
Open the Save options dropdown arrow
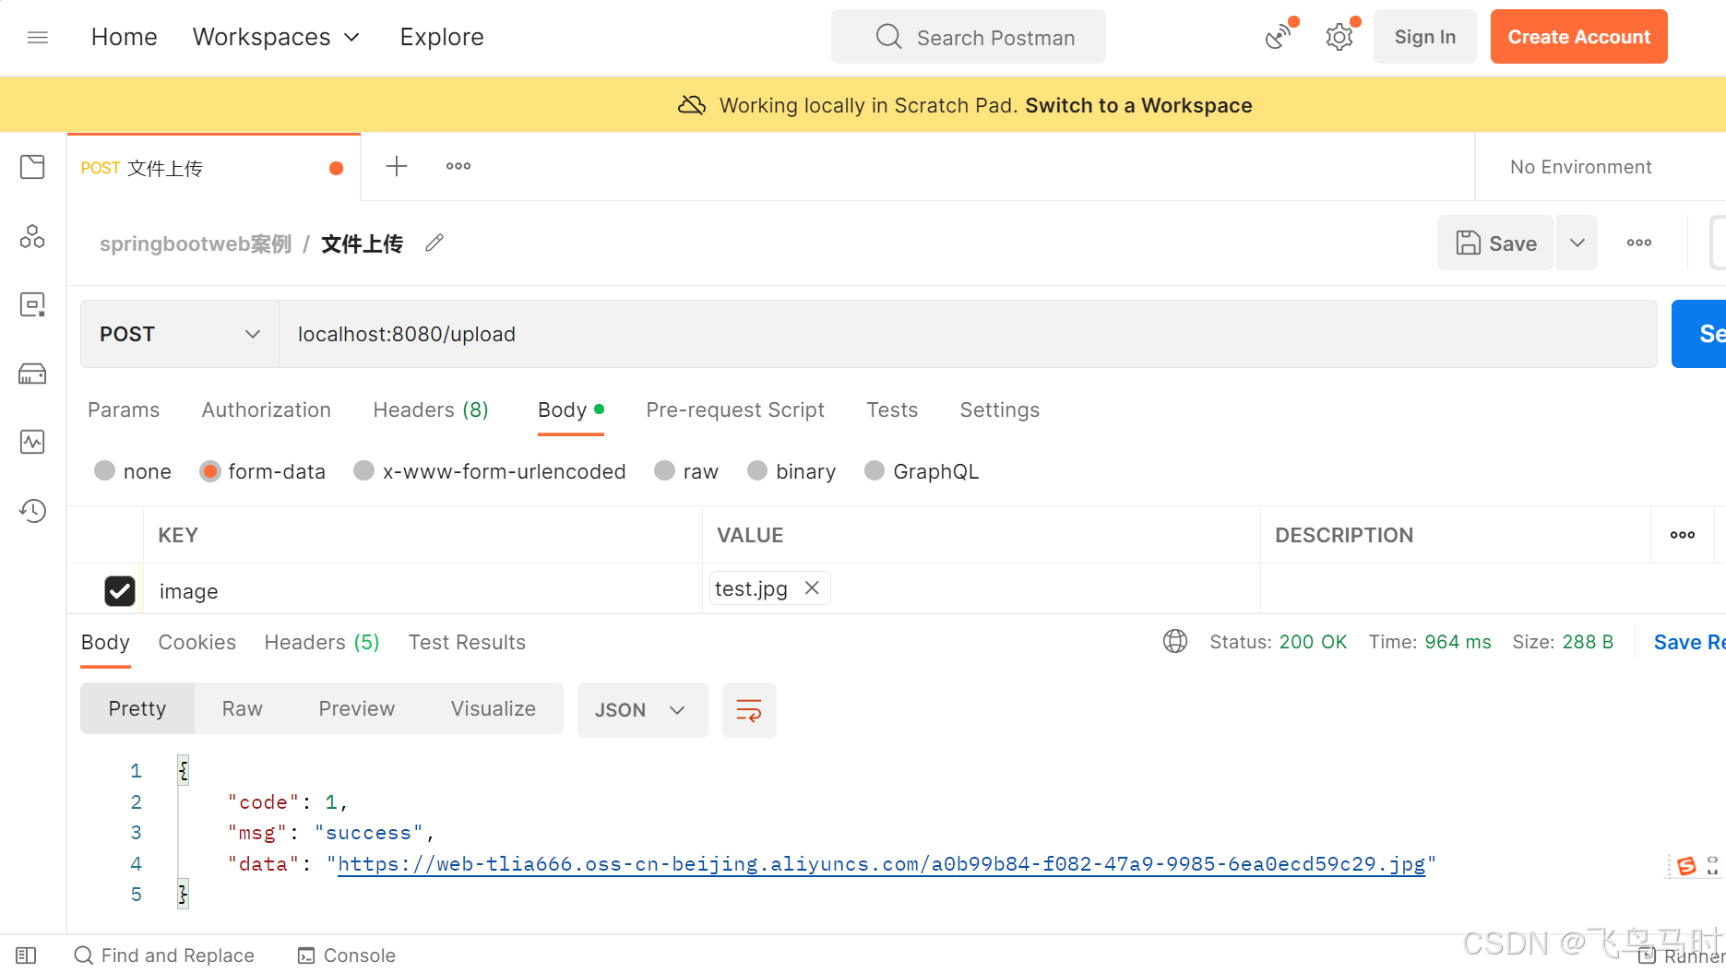1577,243
